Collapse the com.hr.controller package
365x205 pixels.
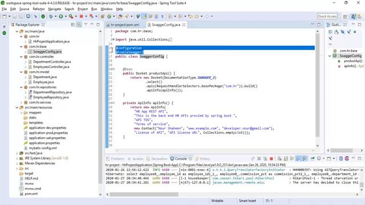pos(21,57)
